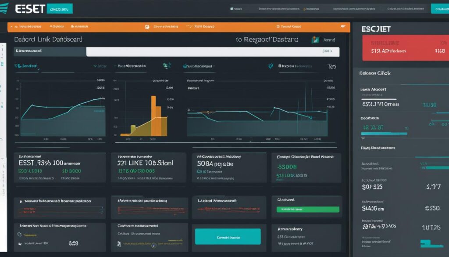Viewport: 449px width, 257px height.
Task: Click the 'S0/ S3S' value in the sidebar
Action: 372,187
